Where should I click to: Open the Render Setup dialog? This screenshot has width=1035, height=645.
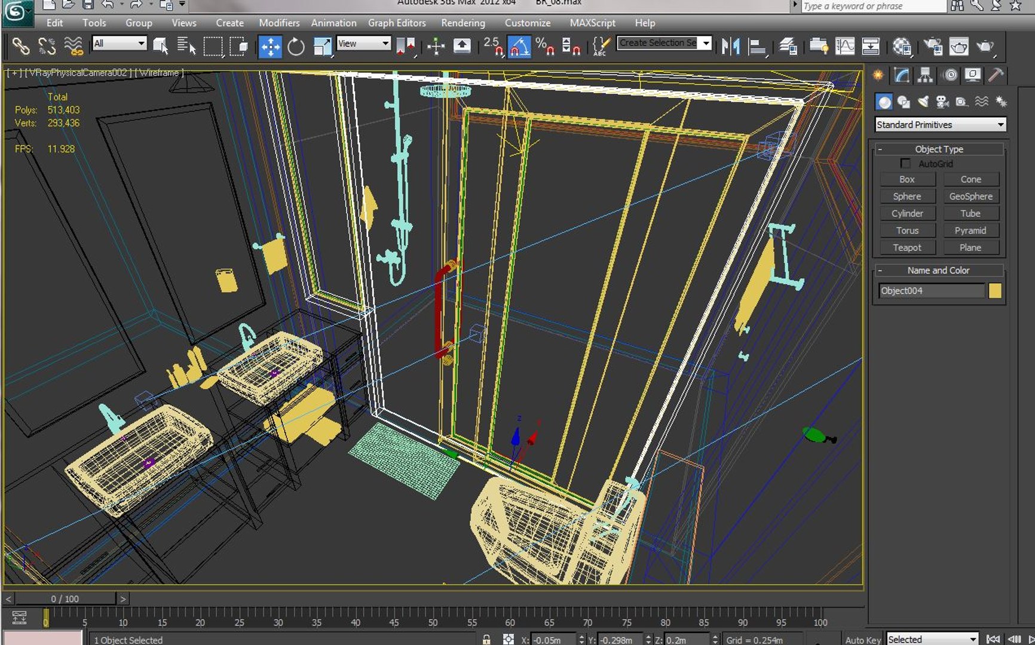[x=932, y=46]
